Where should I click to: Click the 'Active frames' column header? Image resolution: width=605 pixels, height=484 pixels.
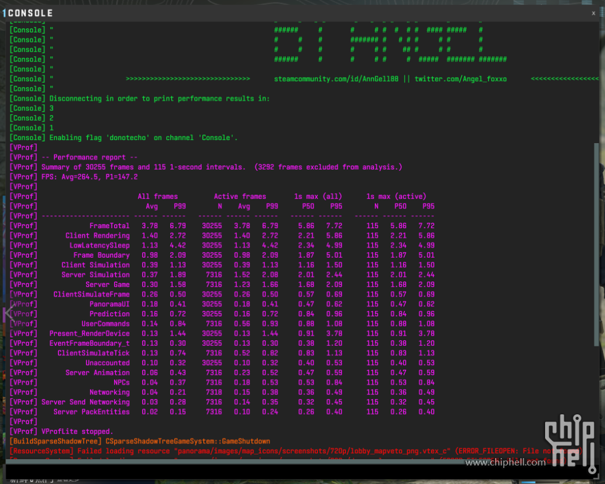point(240,197)
